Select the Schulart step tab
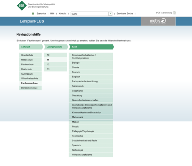Viewport: 192px width, 166px height. click(x=31, y=47)
